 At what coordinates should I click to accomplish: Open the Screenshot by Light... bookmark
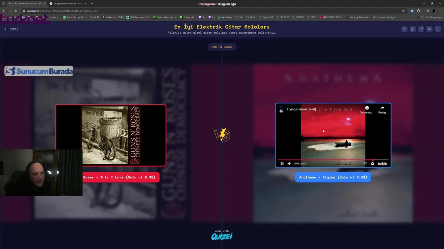pos(385,17)
